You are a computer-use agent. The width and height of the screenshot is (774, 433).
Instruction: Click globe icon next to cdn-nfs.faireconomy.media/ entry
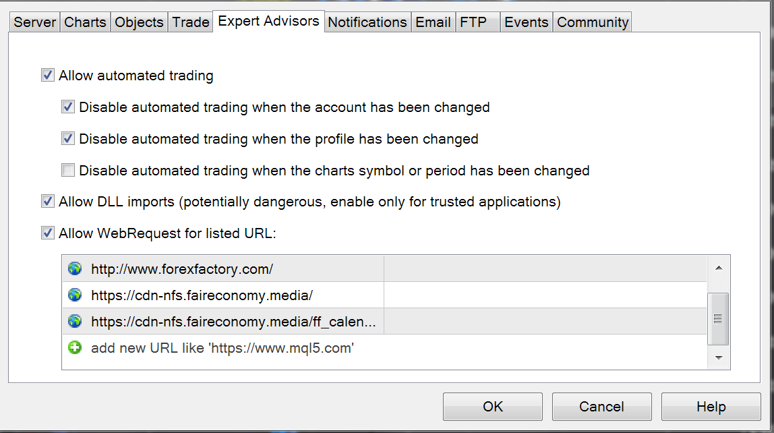click(75, 295)
